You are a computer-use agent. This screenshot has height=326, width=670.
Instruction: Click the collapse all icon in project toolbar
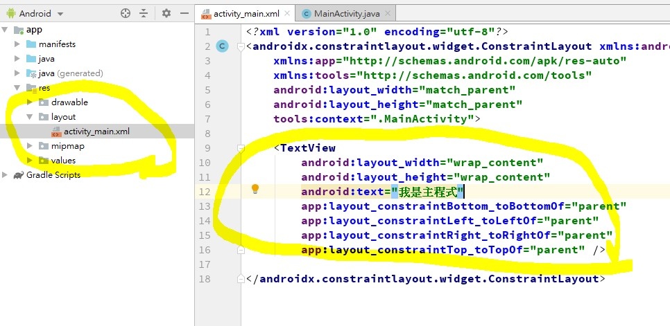pyautogui.click(x=144, y=13)
